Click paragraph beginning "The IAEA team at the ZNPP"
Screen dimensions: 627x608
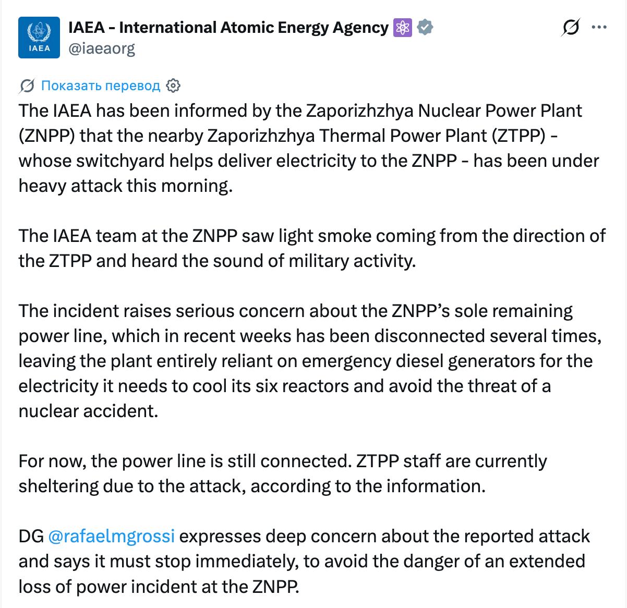(x=312, y=248)
